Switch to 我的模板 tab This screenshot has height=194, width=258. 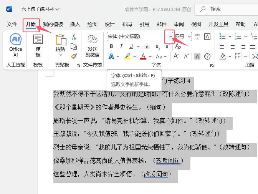53,24
